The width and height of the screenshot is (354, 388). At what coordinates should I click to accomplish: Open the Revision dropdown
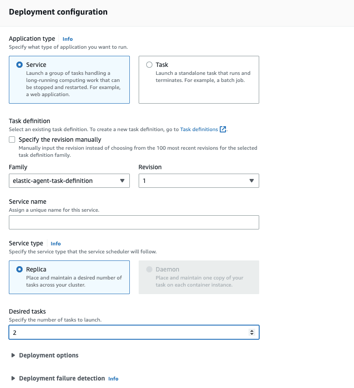[x=198, y=181]
